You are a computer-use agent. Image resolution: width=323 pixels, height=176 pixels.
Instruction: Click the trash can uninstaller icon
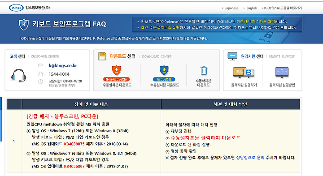tap(204, 70)
